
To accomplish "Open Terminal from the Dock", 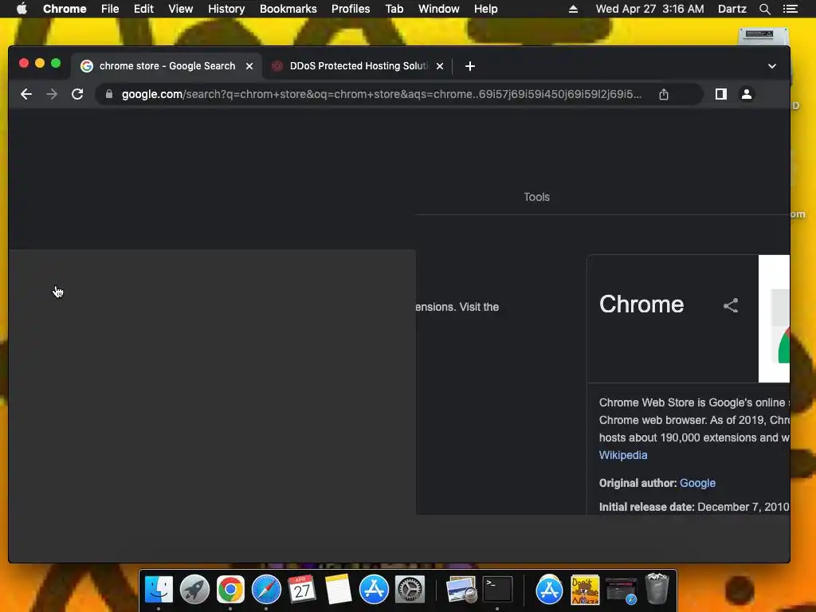I will tap(497, 590).
